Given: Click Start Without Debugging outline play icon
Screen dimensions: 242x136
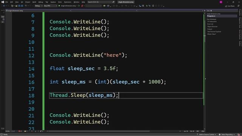Looking at the screenshot, I should (79, 6).
